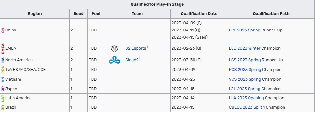
Task: Click the Cloud9 team logo
Action: tap(115, 60)
